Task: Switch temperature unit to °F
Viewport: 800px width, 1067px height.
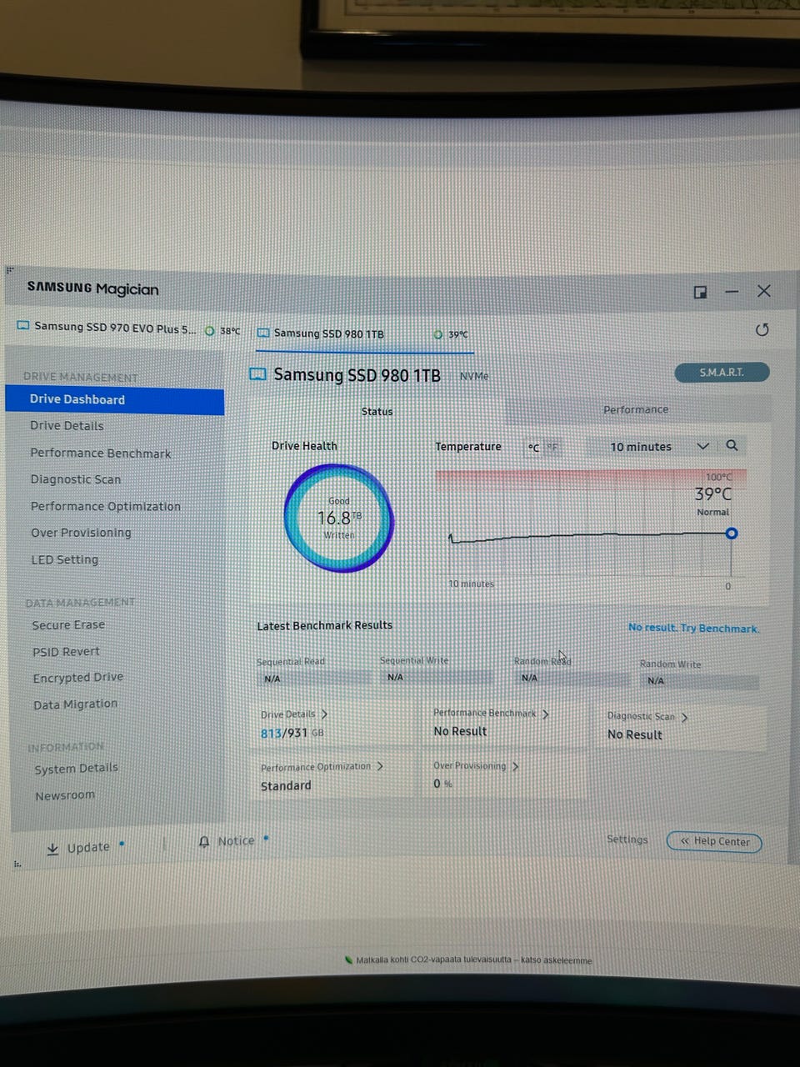Action: tap(552, 448)
